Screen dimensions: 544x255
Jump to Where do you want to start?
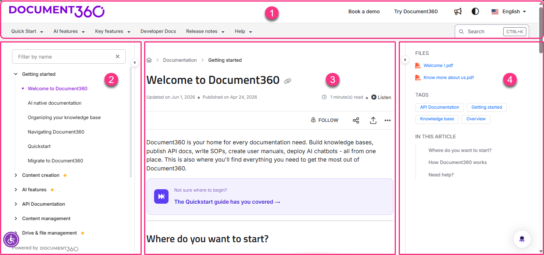460,150
